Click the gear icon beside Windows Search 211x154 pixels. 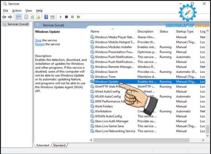pyautogui.click(x=92, y=72)
